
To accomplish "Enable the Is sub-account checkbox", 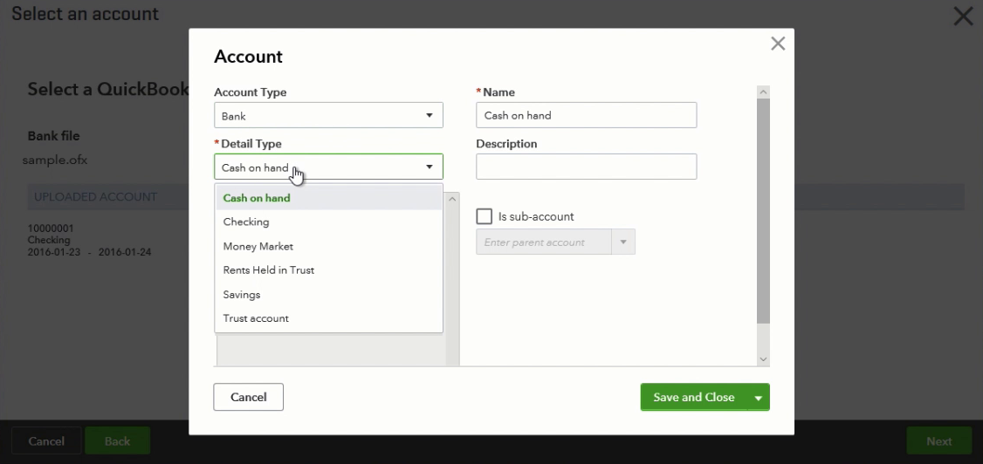I will pos(484,216).
